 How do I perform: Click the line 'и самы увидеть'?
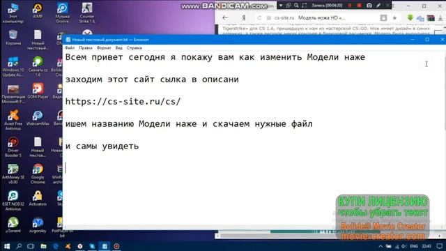(x=102, y=146)
